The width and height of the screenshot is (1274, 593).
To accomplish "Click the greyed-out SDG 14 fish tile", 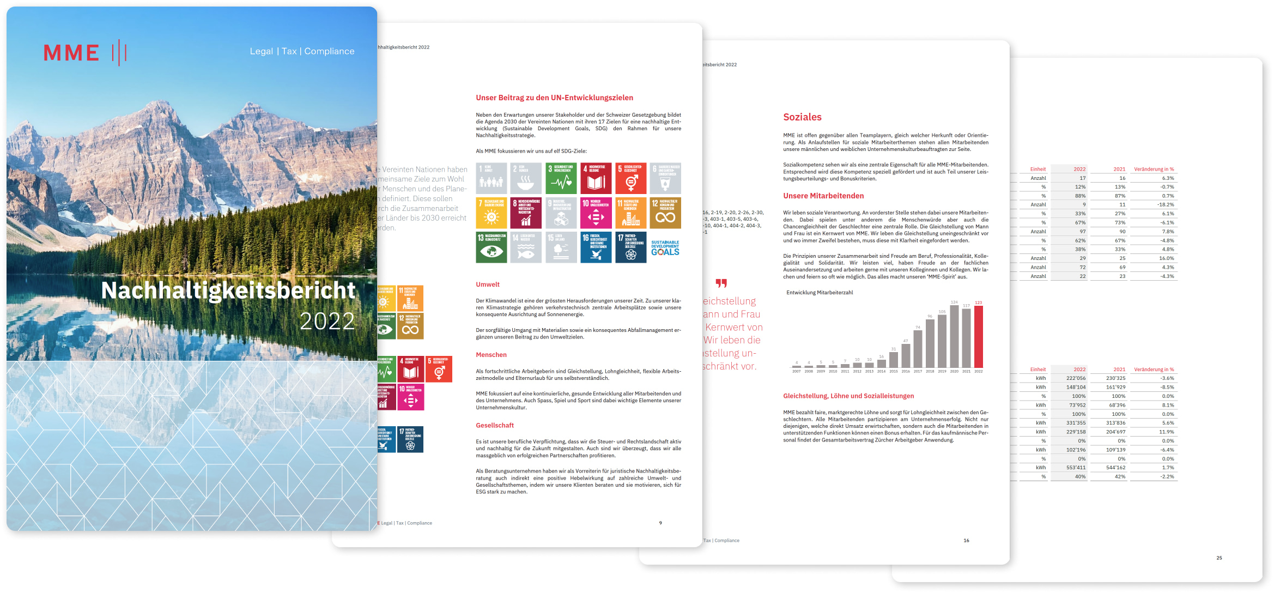I will click(526, 247).
